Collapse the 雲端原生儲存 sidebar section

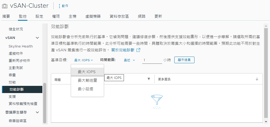[37, 112]
